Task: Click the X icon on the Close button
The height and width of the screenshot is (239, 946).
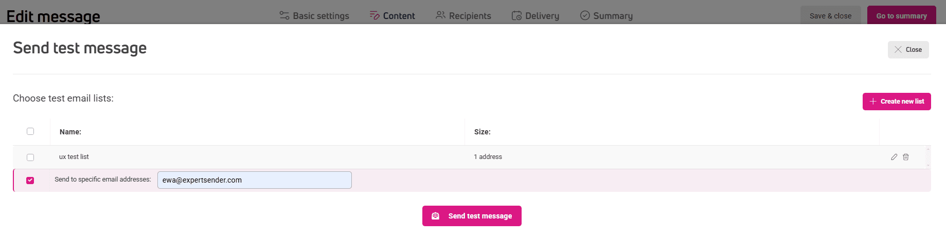Action: (898, 50)
